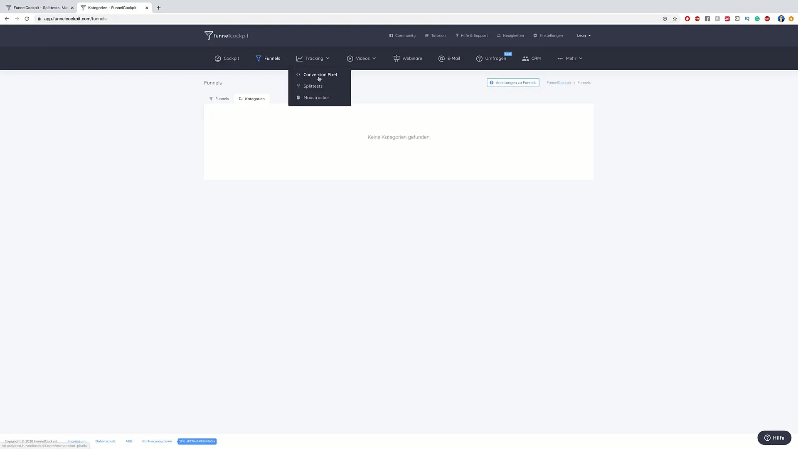The height and width of the screenshot is (449, 798).
Task: Click the CRM navigation icon
Action: (x=525, y=58)
